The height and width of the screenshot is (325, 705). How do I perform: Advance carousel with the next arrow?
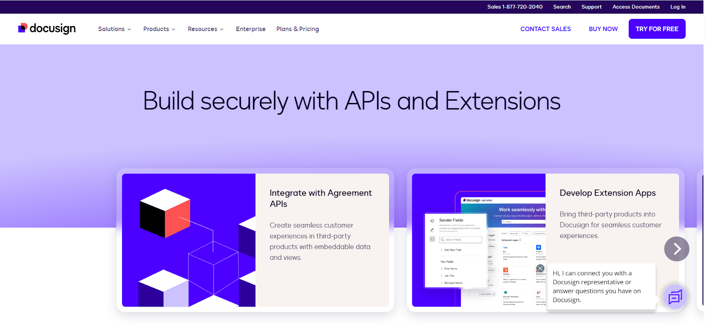pos(677,249)
